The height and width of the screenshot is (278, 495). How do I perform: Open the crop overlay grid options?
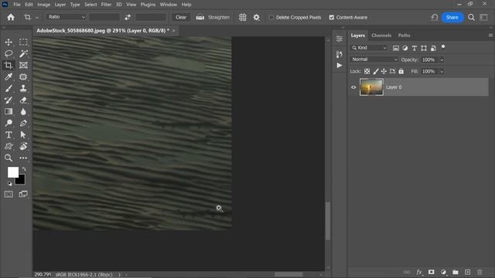coord(242,17)
